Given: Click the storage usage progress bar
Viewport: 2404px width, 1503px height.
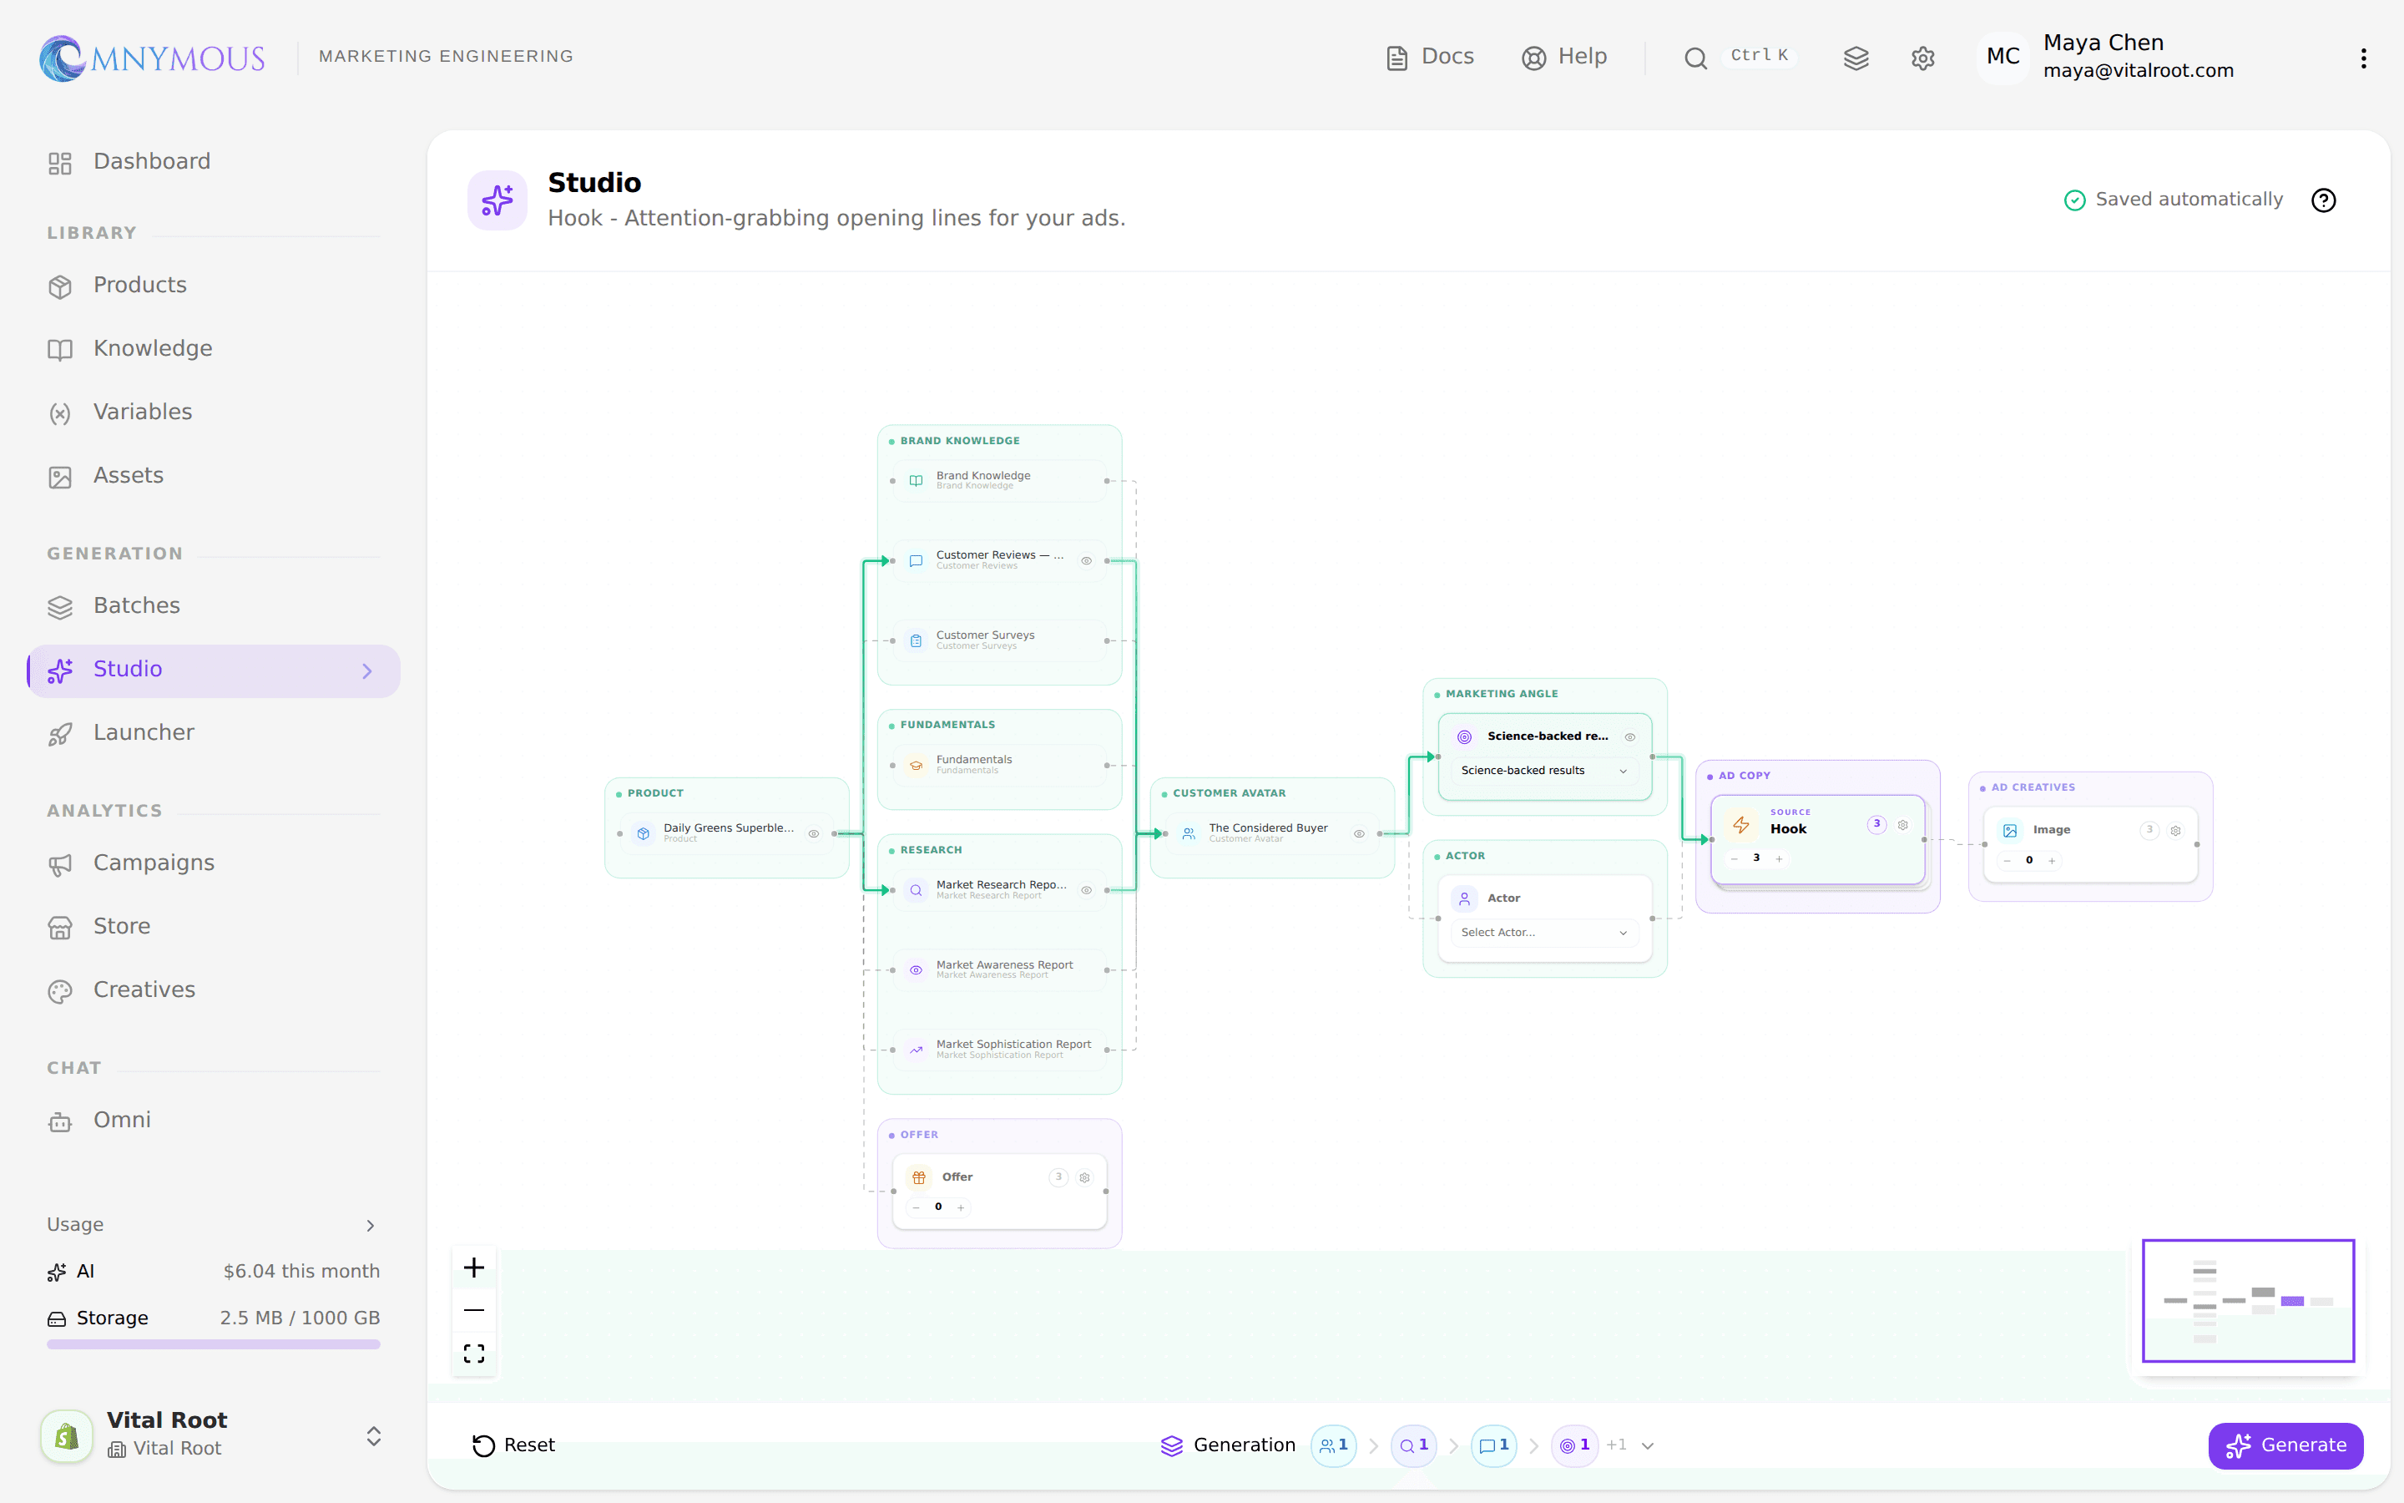Looking at the screenshot, I should coord(213,1345).
